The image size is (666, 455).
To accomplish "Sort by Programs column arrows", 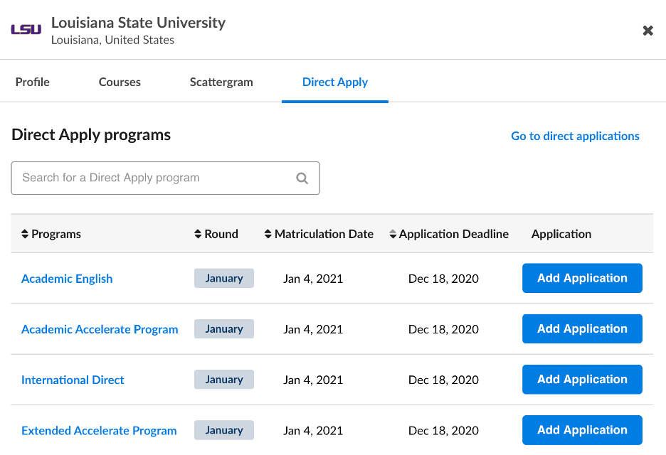I will pos(25,234).
